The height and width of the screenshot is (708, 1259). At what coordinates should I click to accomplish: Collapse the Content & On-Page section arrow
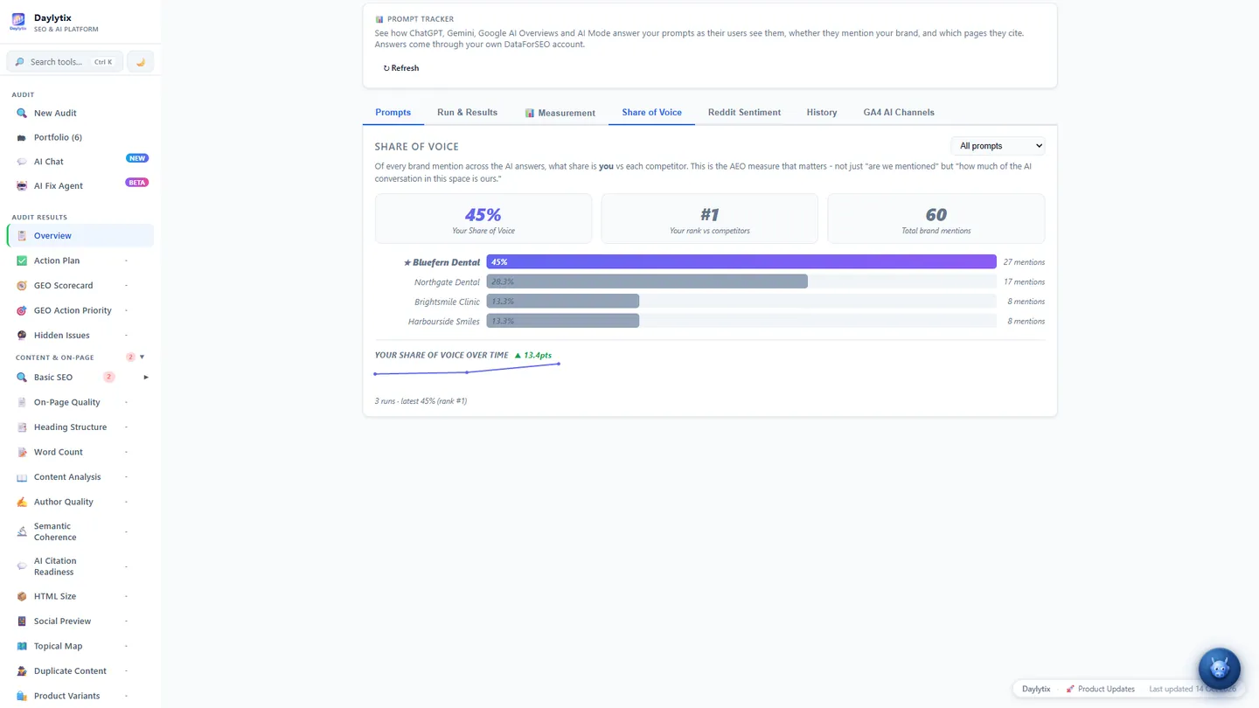pyautogui.click(x=143, y=357)
